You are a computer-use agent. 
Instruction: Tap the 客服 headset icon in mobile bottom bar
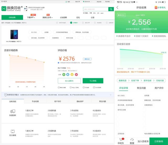pos(132,139)
